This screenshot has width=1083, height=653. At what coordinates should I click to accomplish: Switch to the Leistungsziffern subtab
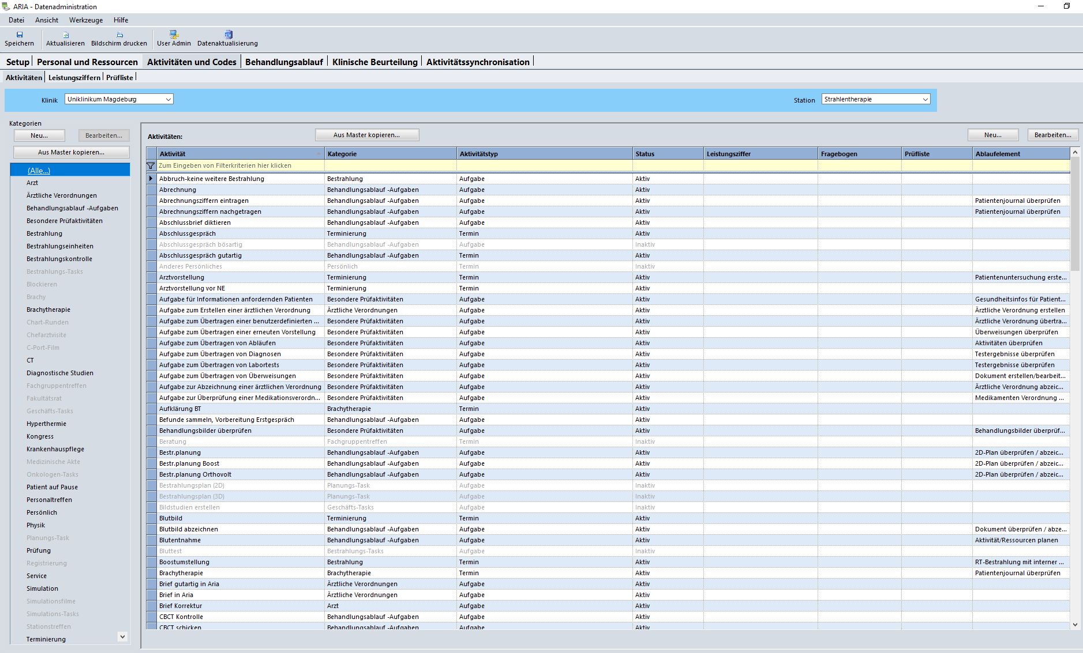pyautogui.click(x=74, y=78)
